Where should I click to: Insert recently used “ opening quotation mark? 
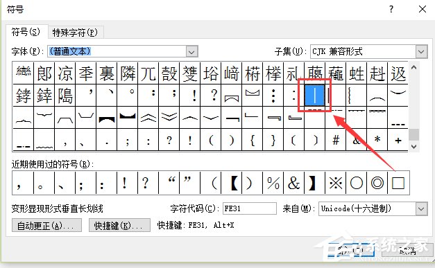(169, 183)
